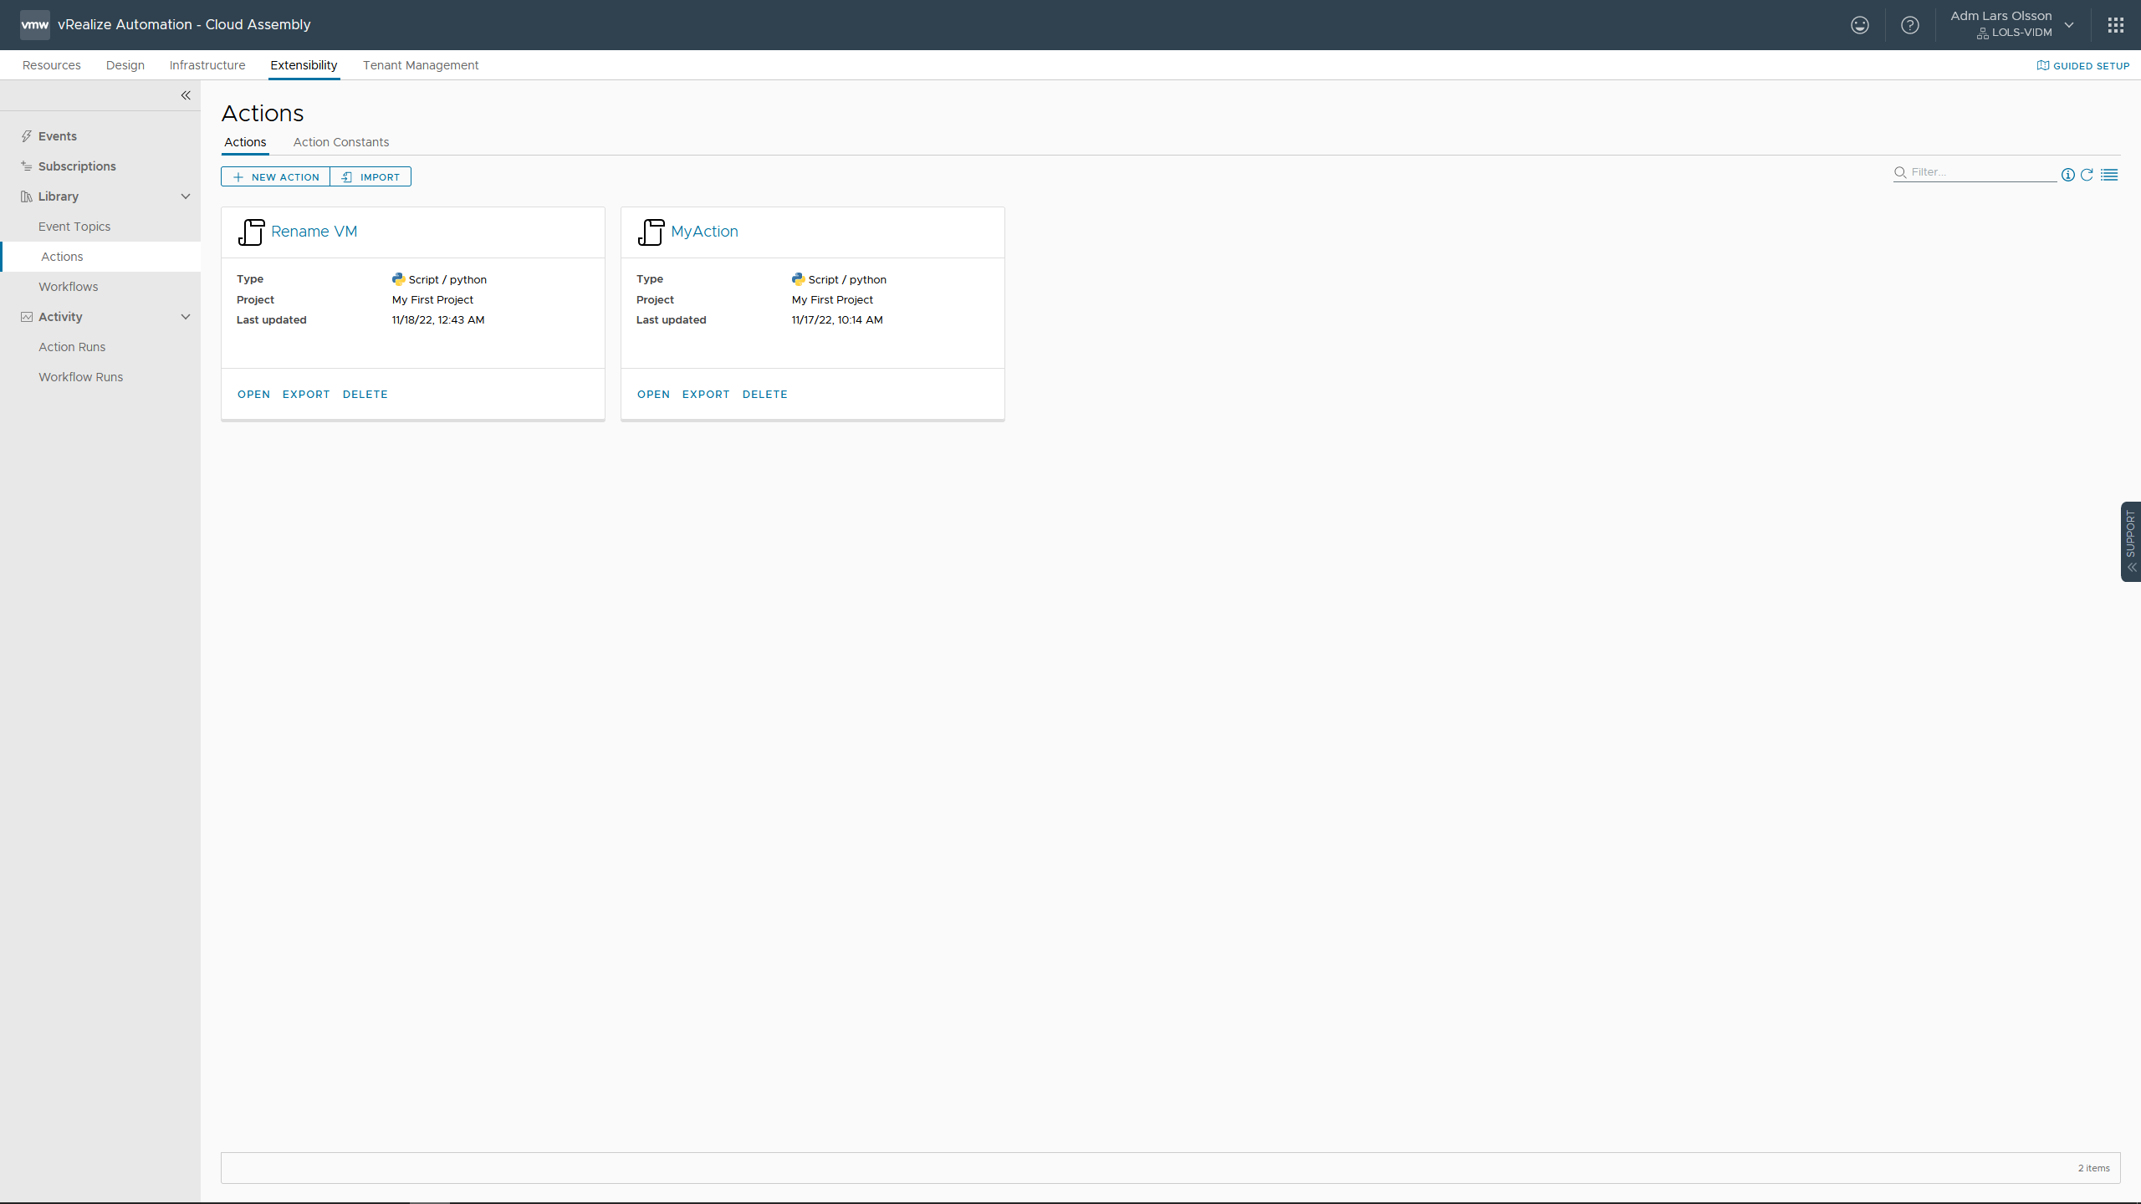Screen dimensions: 2141x1204
Task: Open the MyAction action
Action: tap(653, 395)
